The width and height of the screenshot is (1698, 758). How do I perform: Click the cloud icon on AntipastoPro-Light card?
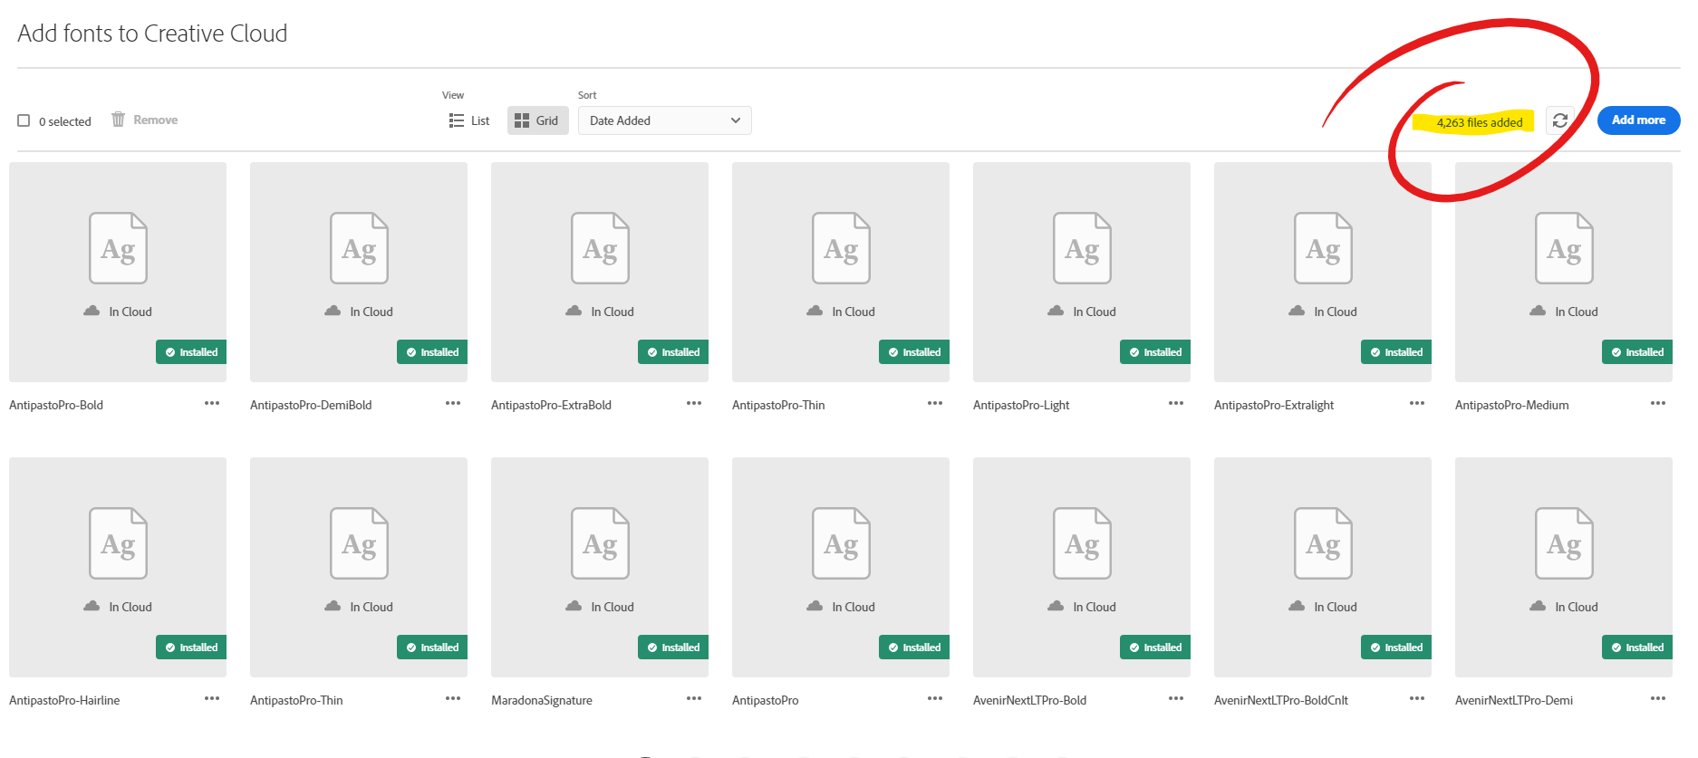pyautogui.click(x=1056, y=311)
